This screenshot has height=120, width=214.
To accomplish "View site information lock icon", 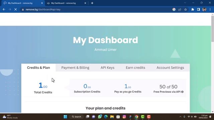I will [23, 10].
